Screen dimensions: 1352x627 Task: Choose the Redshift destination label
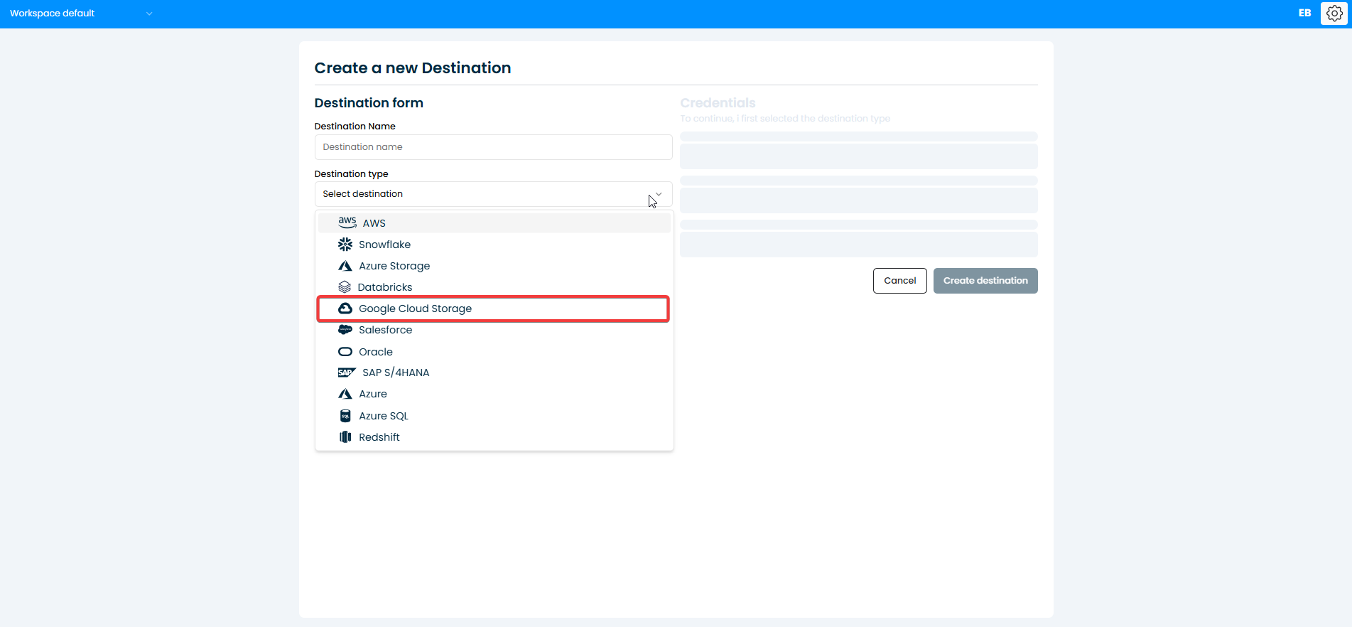(379, 437)
